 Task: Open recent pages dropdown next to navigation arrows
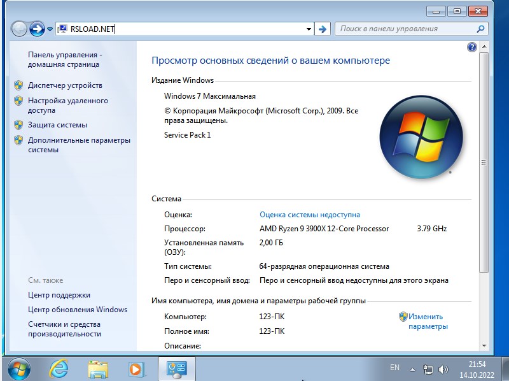(50, 29)
